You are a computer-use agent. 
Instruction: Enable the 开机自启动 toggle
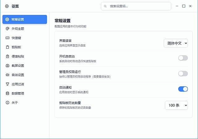coord(183,58)
